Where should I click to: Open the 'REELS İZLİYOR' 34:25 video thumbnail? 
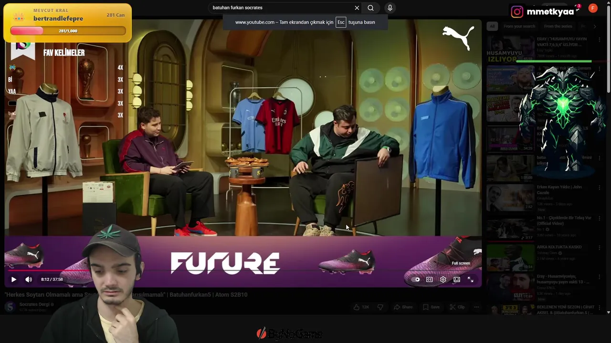(510, 138)
